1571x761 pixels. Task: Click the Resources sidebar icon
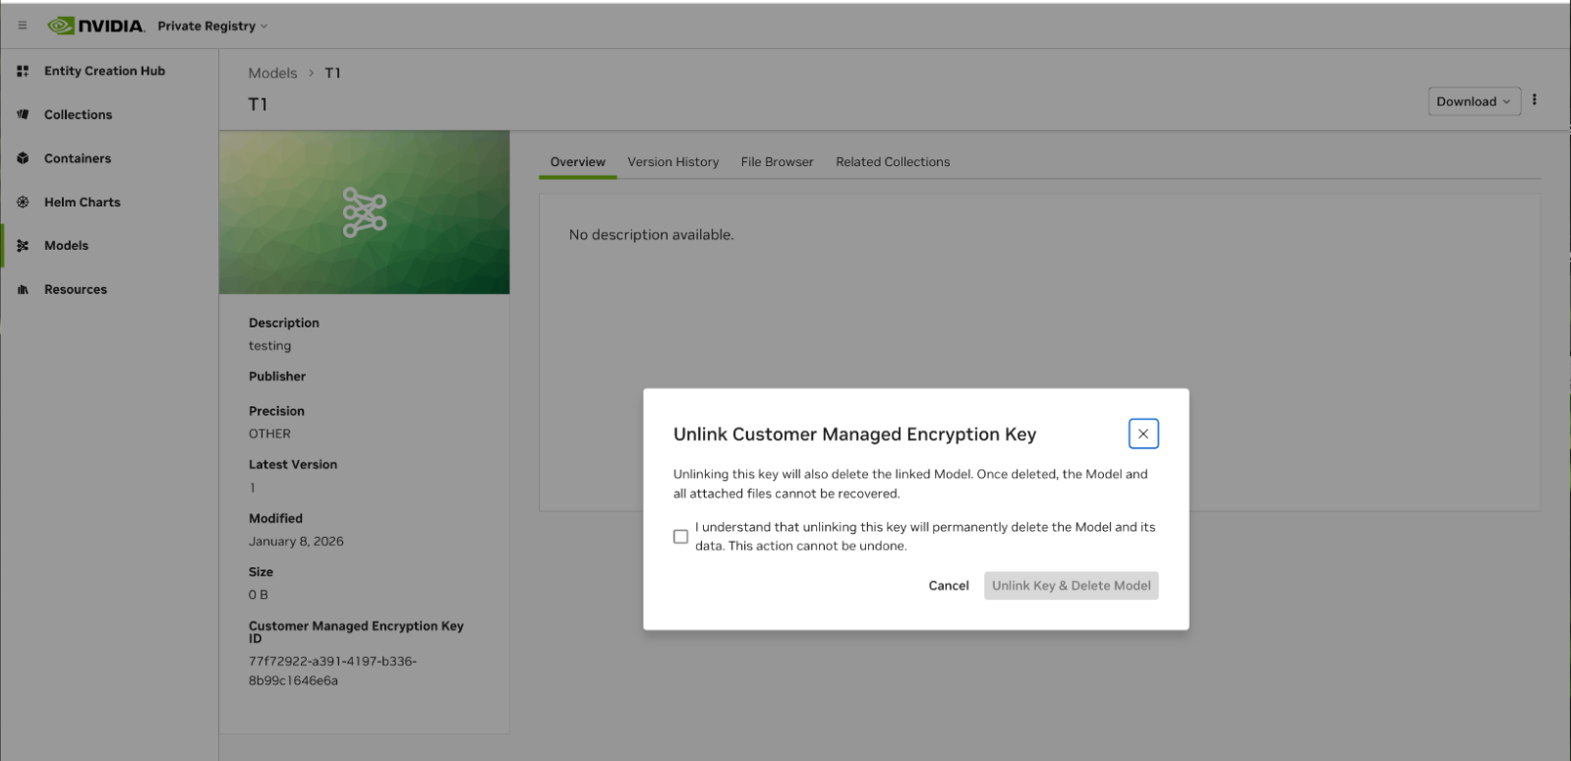[23, 290]
